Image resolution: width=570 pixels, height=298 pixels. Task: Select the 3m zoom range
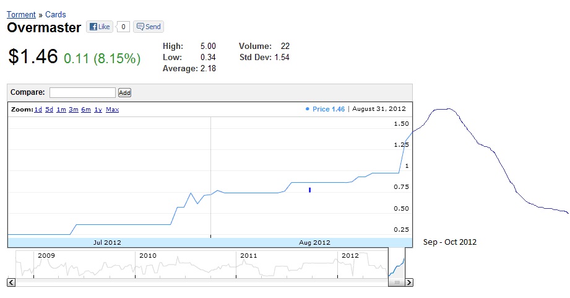[73, 110]
